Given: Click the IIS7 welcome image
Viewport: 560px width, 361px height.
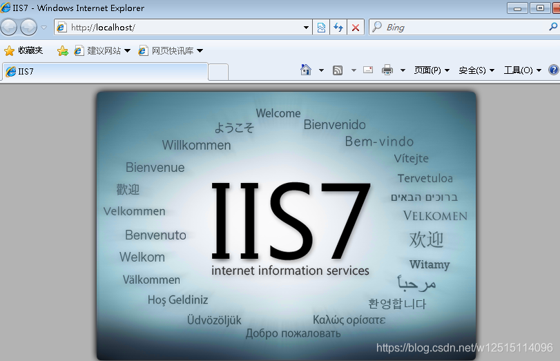Looking at the screenshot, I should 287,226.
